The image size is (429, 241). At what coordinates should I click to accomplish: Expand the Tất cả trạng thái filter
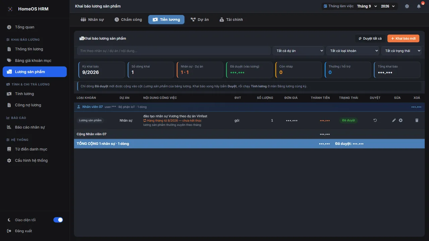(401, 51)
